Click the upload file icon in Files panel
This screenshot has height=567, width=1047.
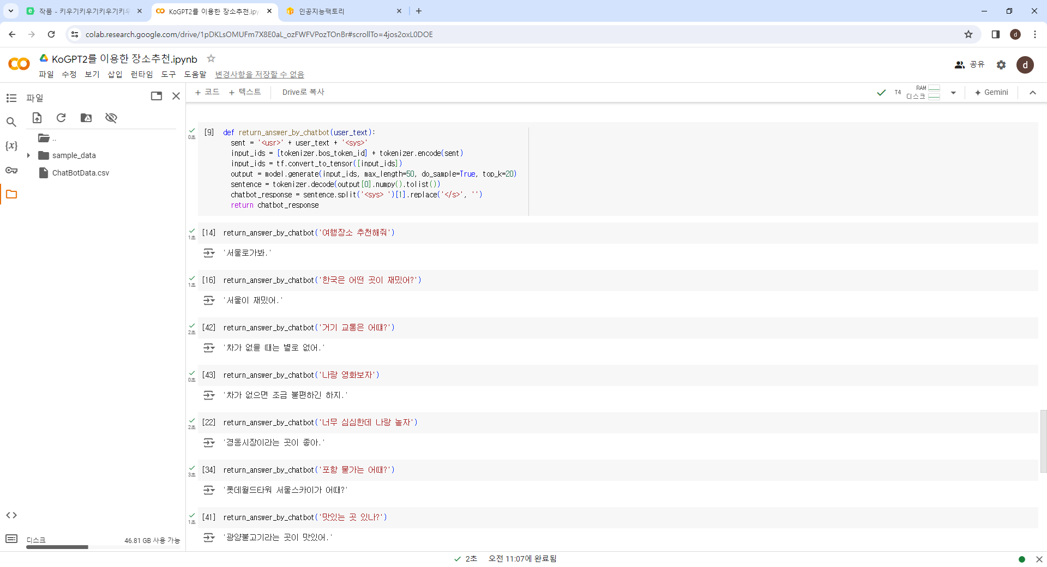(x=37, y=118)
